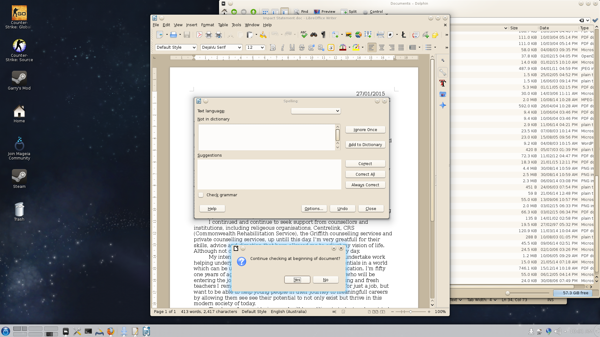This screenshot has height=337, width=600.
Task: Open the Edit menu
Action: tap(166, 25)
